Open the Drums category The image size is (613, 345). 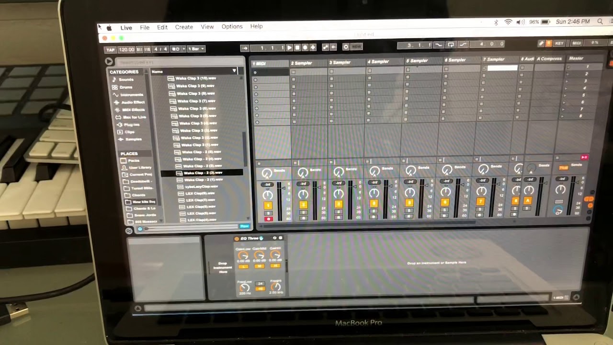(x=123, y=87)
